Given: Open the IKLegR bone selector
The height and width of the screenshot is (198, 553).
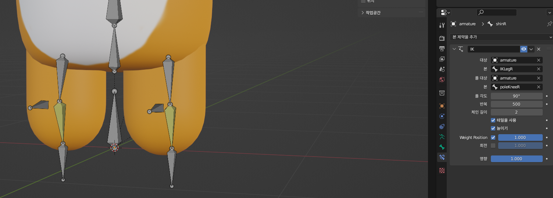Looking at the screenshot, I should coord(513,69).
